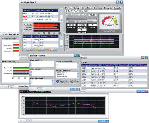The image size is (149, 123).
Task: Click Continue in Production Detail window
Action: [75, 89]
